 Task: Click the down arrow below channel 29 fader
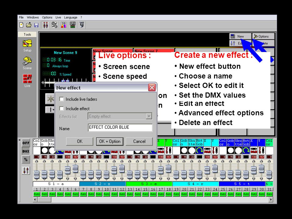tap(254, 179)
